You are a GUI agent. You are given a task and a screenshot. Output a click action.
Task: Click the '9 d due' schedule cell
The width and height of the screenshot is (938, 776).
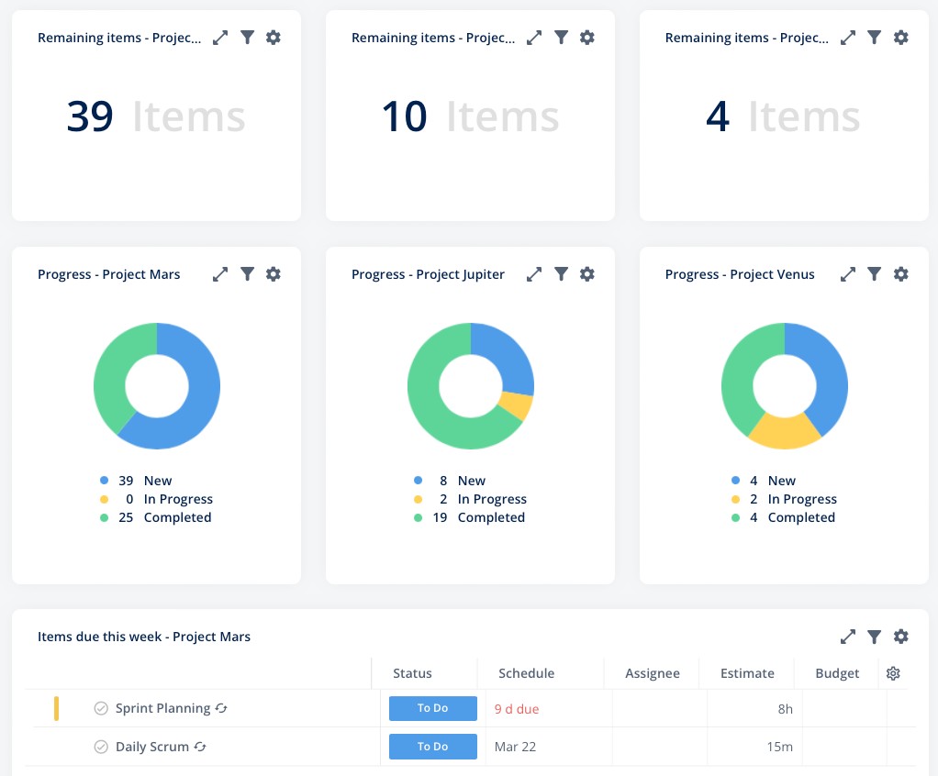(517, 709)
